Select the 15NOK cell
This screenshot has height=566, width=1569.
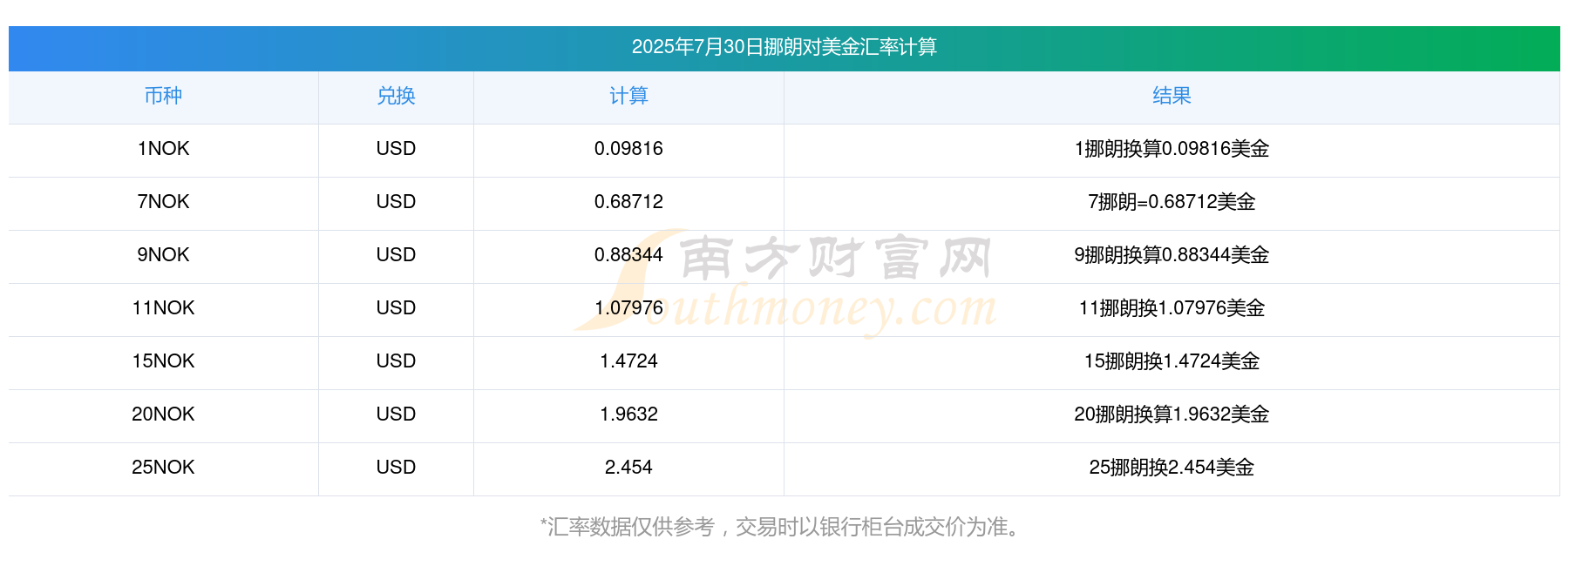[163, 361]
